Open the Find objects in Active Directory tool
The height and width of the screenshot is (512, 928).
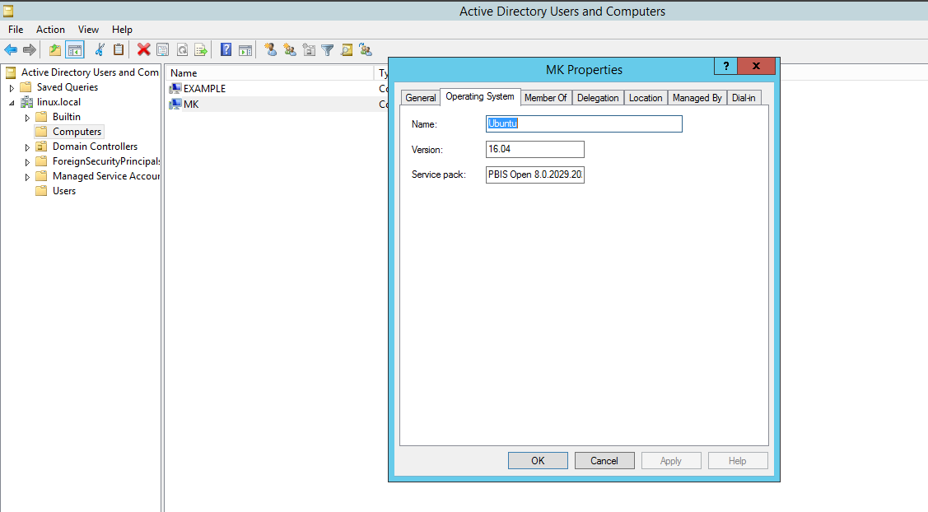tap(347, 49)
